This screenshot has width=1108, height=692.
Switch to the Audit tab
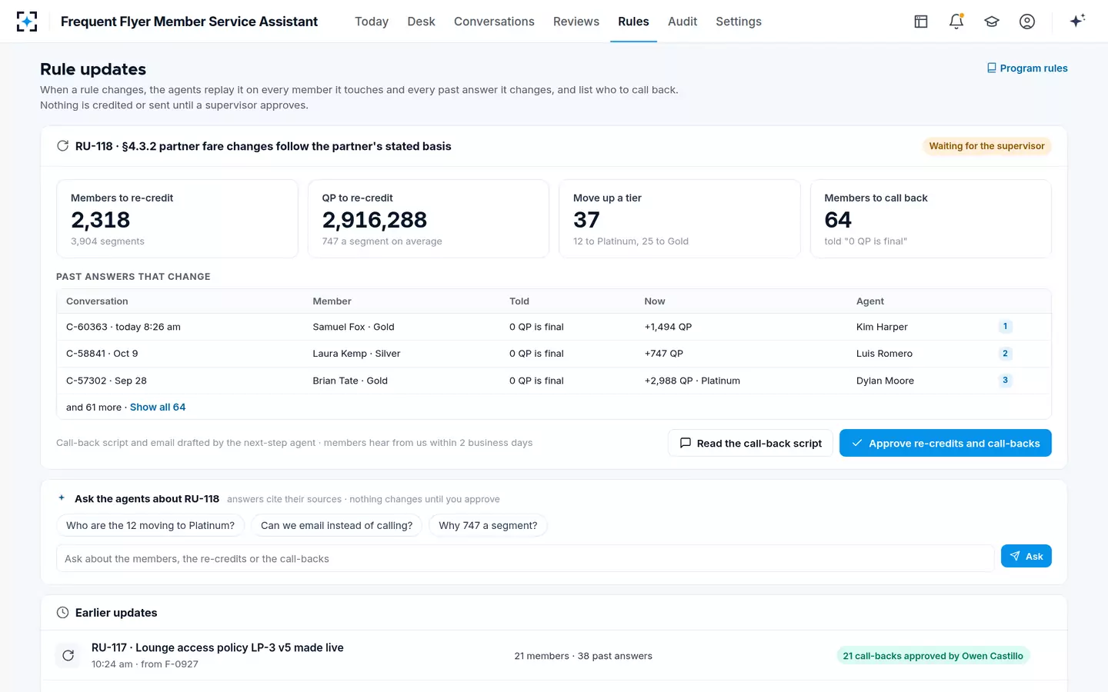(x=682, y=22)
